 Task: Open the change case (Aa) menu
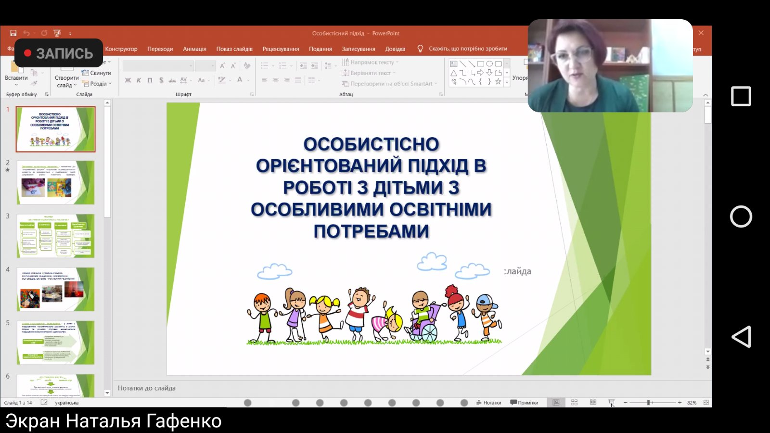(204, 80)
